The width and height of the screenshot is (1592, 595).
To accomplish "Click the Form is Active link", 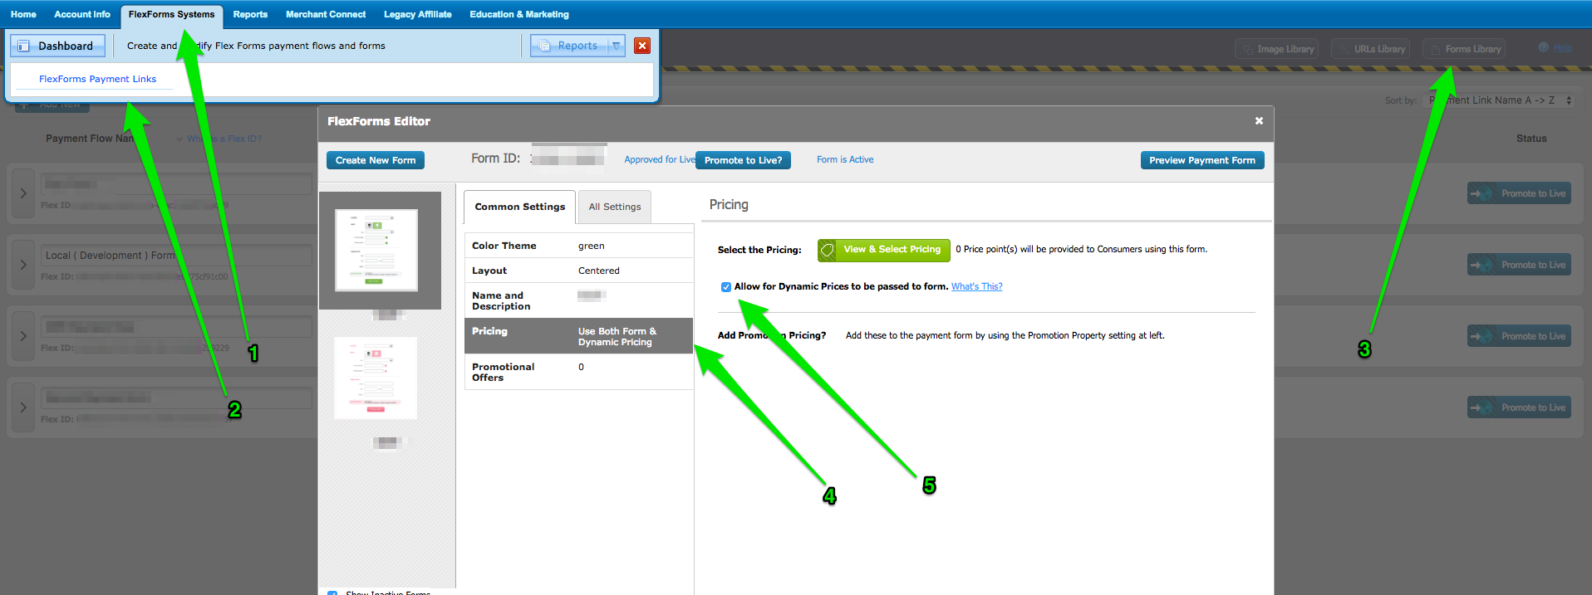I will point(845,159).
